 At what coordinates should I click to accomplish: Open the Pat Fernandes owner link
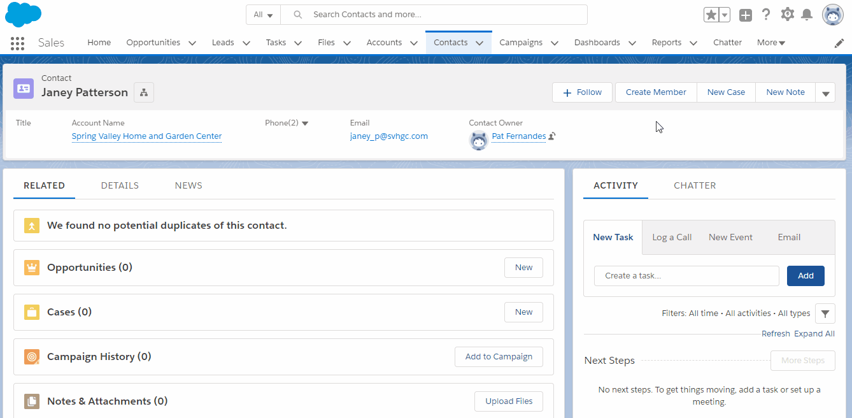(x=519, y=136)
